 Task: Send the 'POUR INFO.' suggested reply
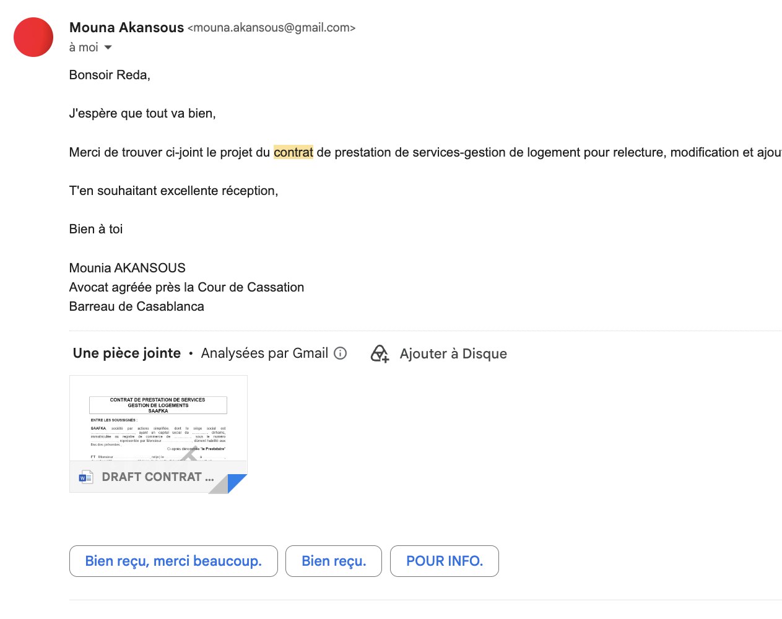point(445,561)
